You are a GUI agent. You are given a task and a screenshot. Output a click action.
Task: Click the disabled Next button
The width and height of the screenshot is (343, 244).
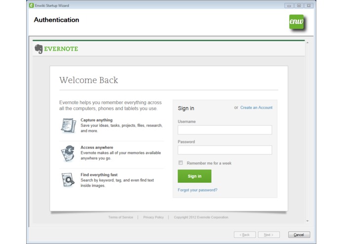[268, 235]
